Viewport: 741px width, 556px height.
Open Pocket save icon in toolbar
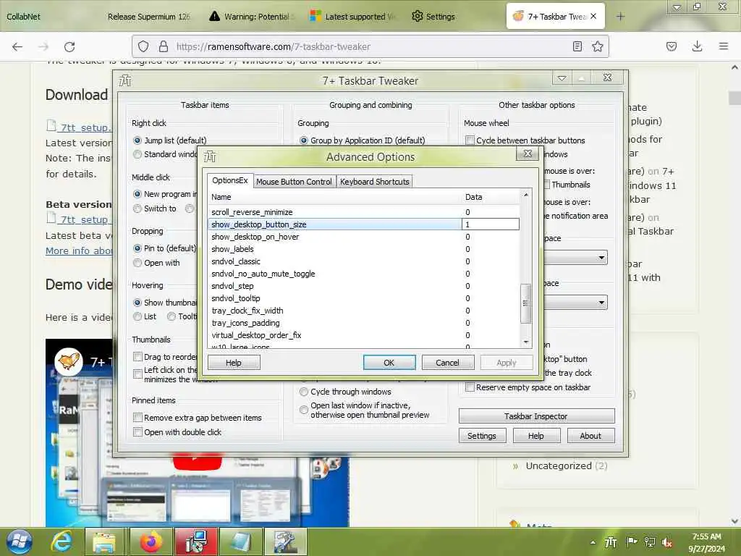pos(671,46)
